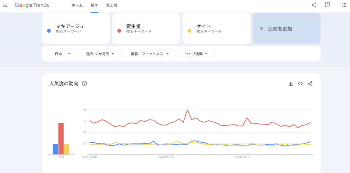This screenshot has height=173, width=350.
Task: Click the 25 y-axis value
Action: click(x=84, y=143)
